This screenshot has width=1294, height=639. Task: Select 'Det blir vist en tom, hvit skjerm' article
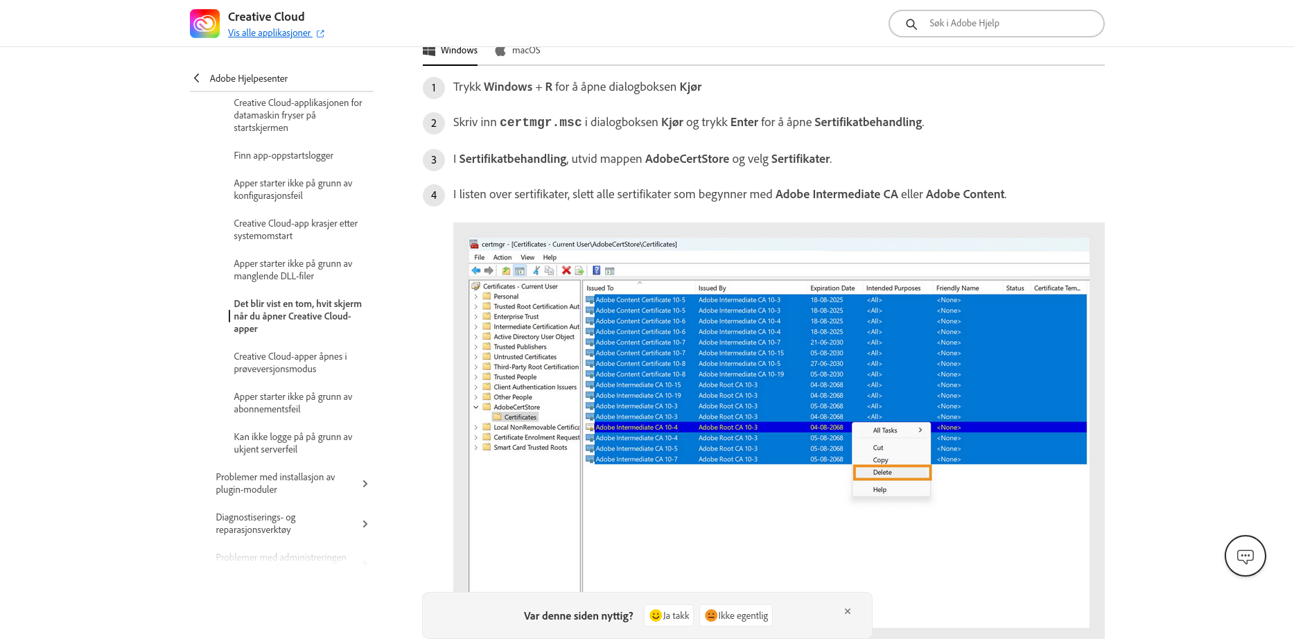click(x=298, y=316)
